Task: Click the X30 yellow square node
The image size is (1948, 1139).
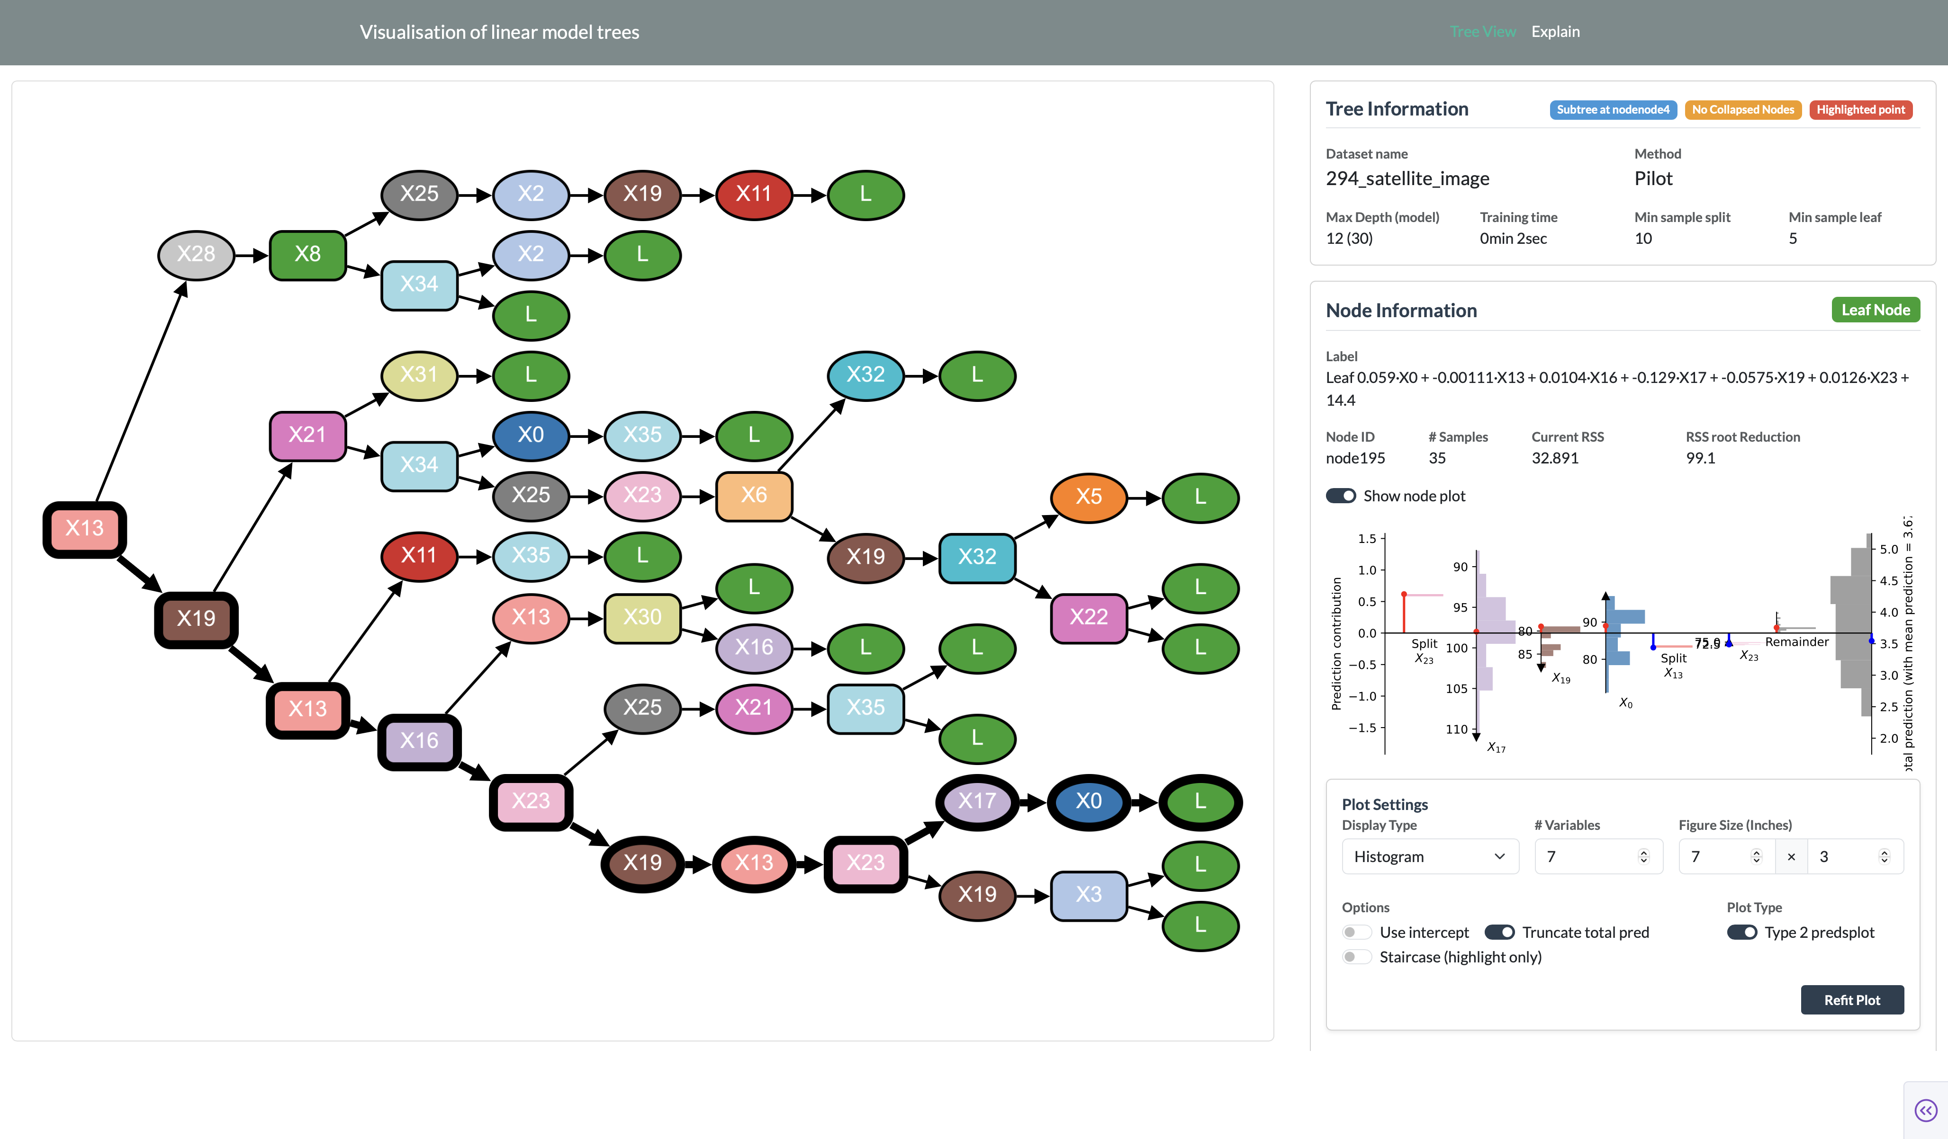Action: click(642, 617)
